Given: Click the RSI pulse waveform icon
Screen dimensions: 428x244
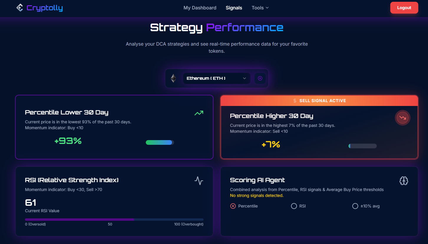Looking at the screenshot, I should coord(199,180).
